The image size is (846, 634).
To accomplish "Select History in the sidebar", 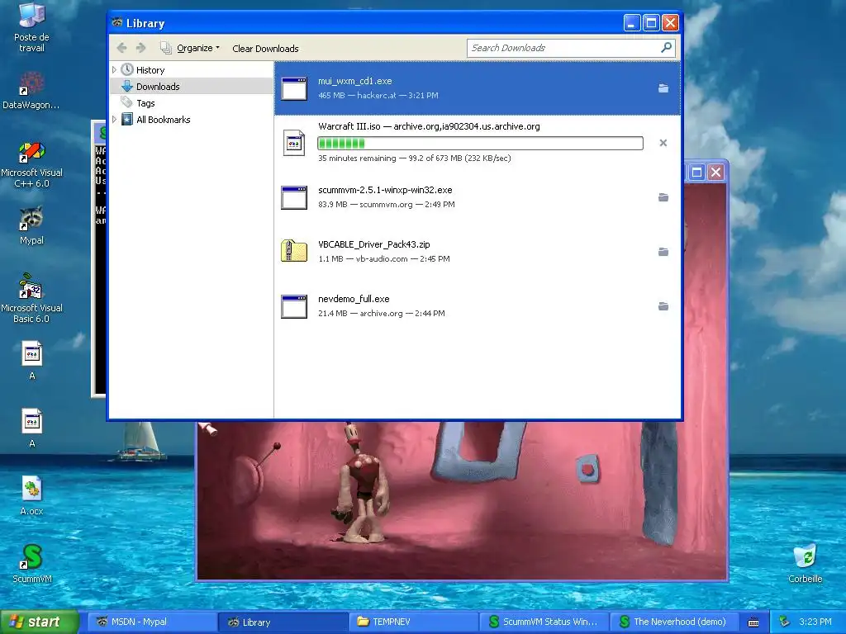I will pyautogui.click(x=150, y=70).
